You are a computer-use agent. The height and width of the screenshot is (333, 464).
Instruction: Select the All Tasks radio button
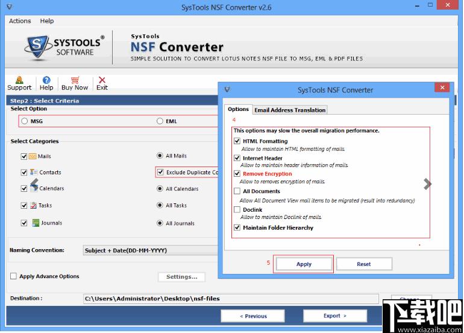point(160,205)
